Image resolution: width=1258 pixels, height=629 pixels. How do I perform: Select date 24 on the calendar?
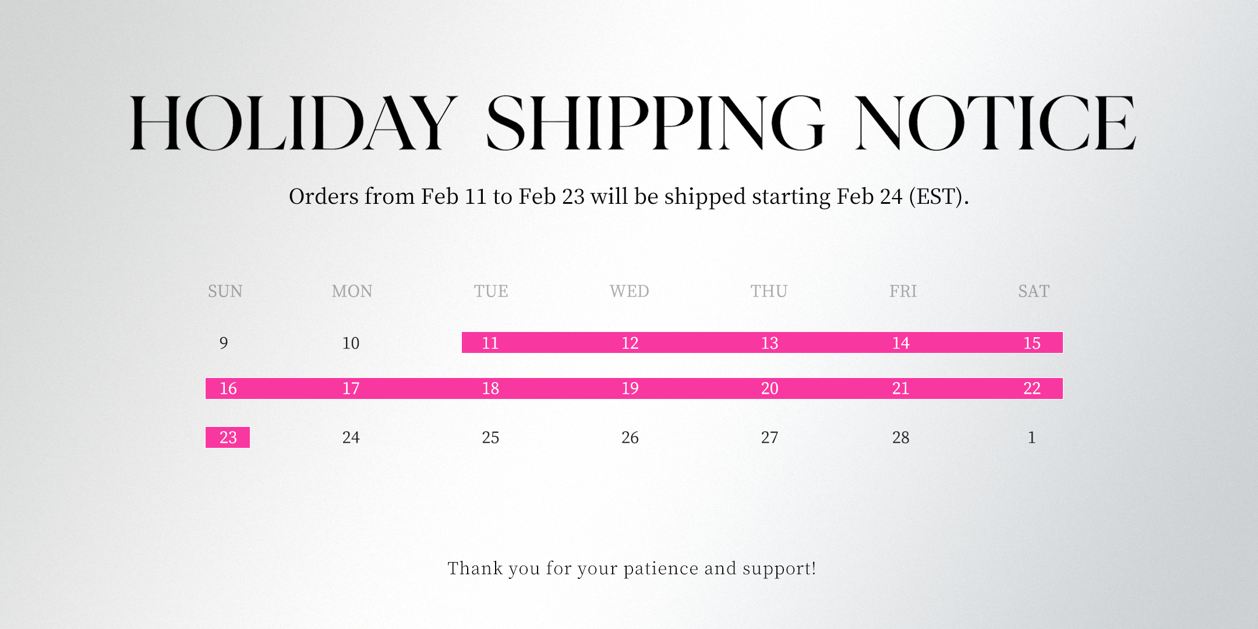point(351,437)
